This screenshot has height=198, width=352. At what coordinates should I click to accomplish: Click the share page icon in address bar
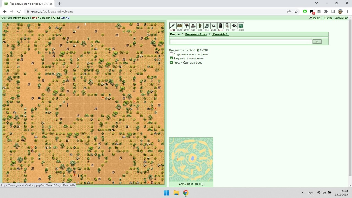289,12
